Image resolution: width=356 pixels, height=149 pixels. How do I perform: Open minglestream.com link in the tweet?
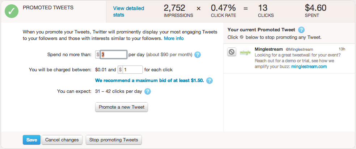(x=309, y=67)
